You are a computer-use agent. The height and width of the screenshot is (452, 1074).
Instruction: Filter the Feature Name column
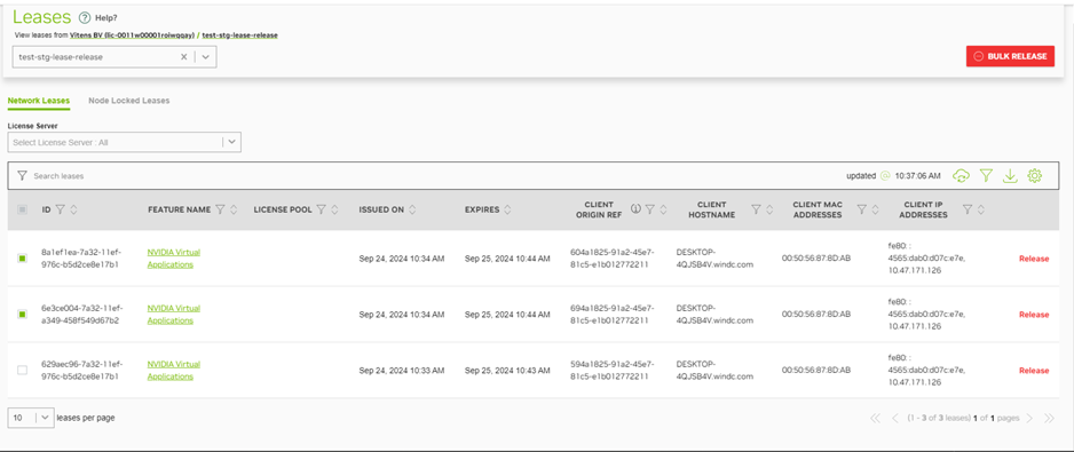click(220, 209)
